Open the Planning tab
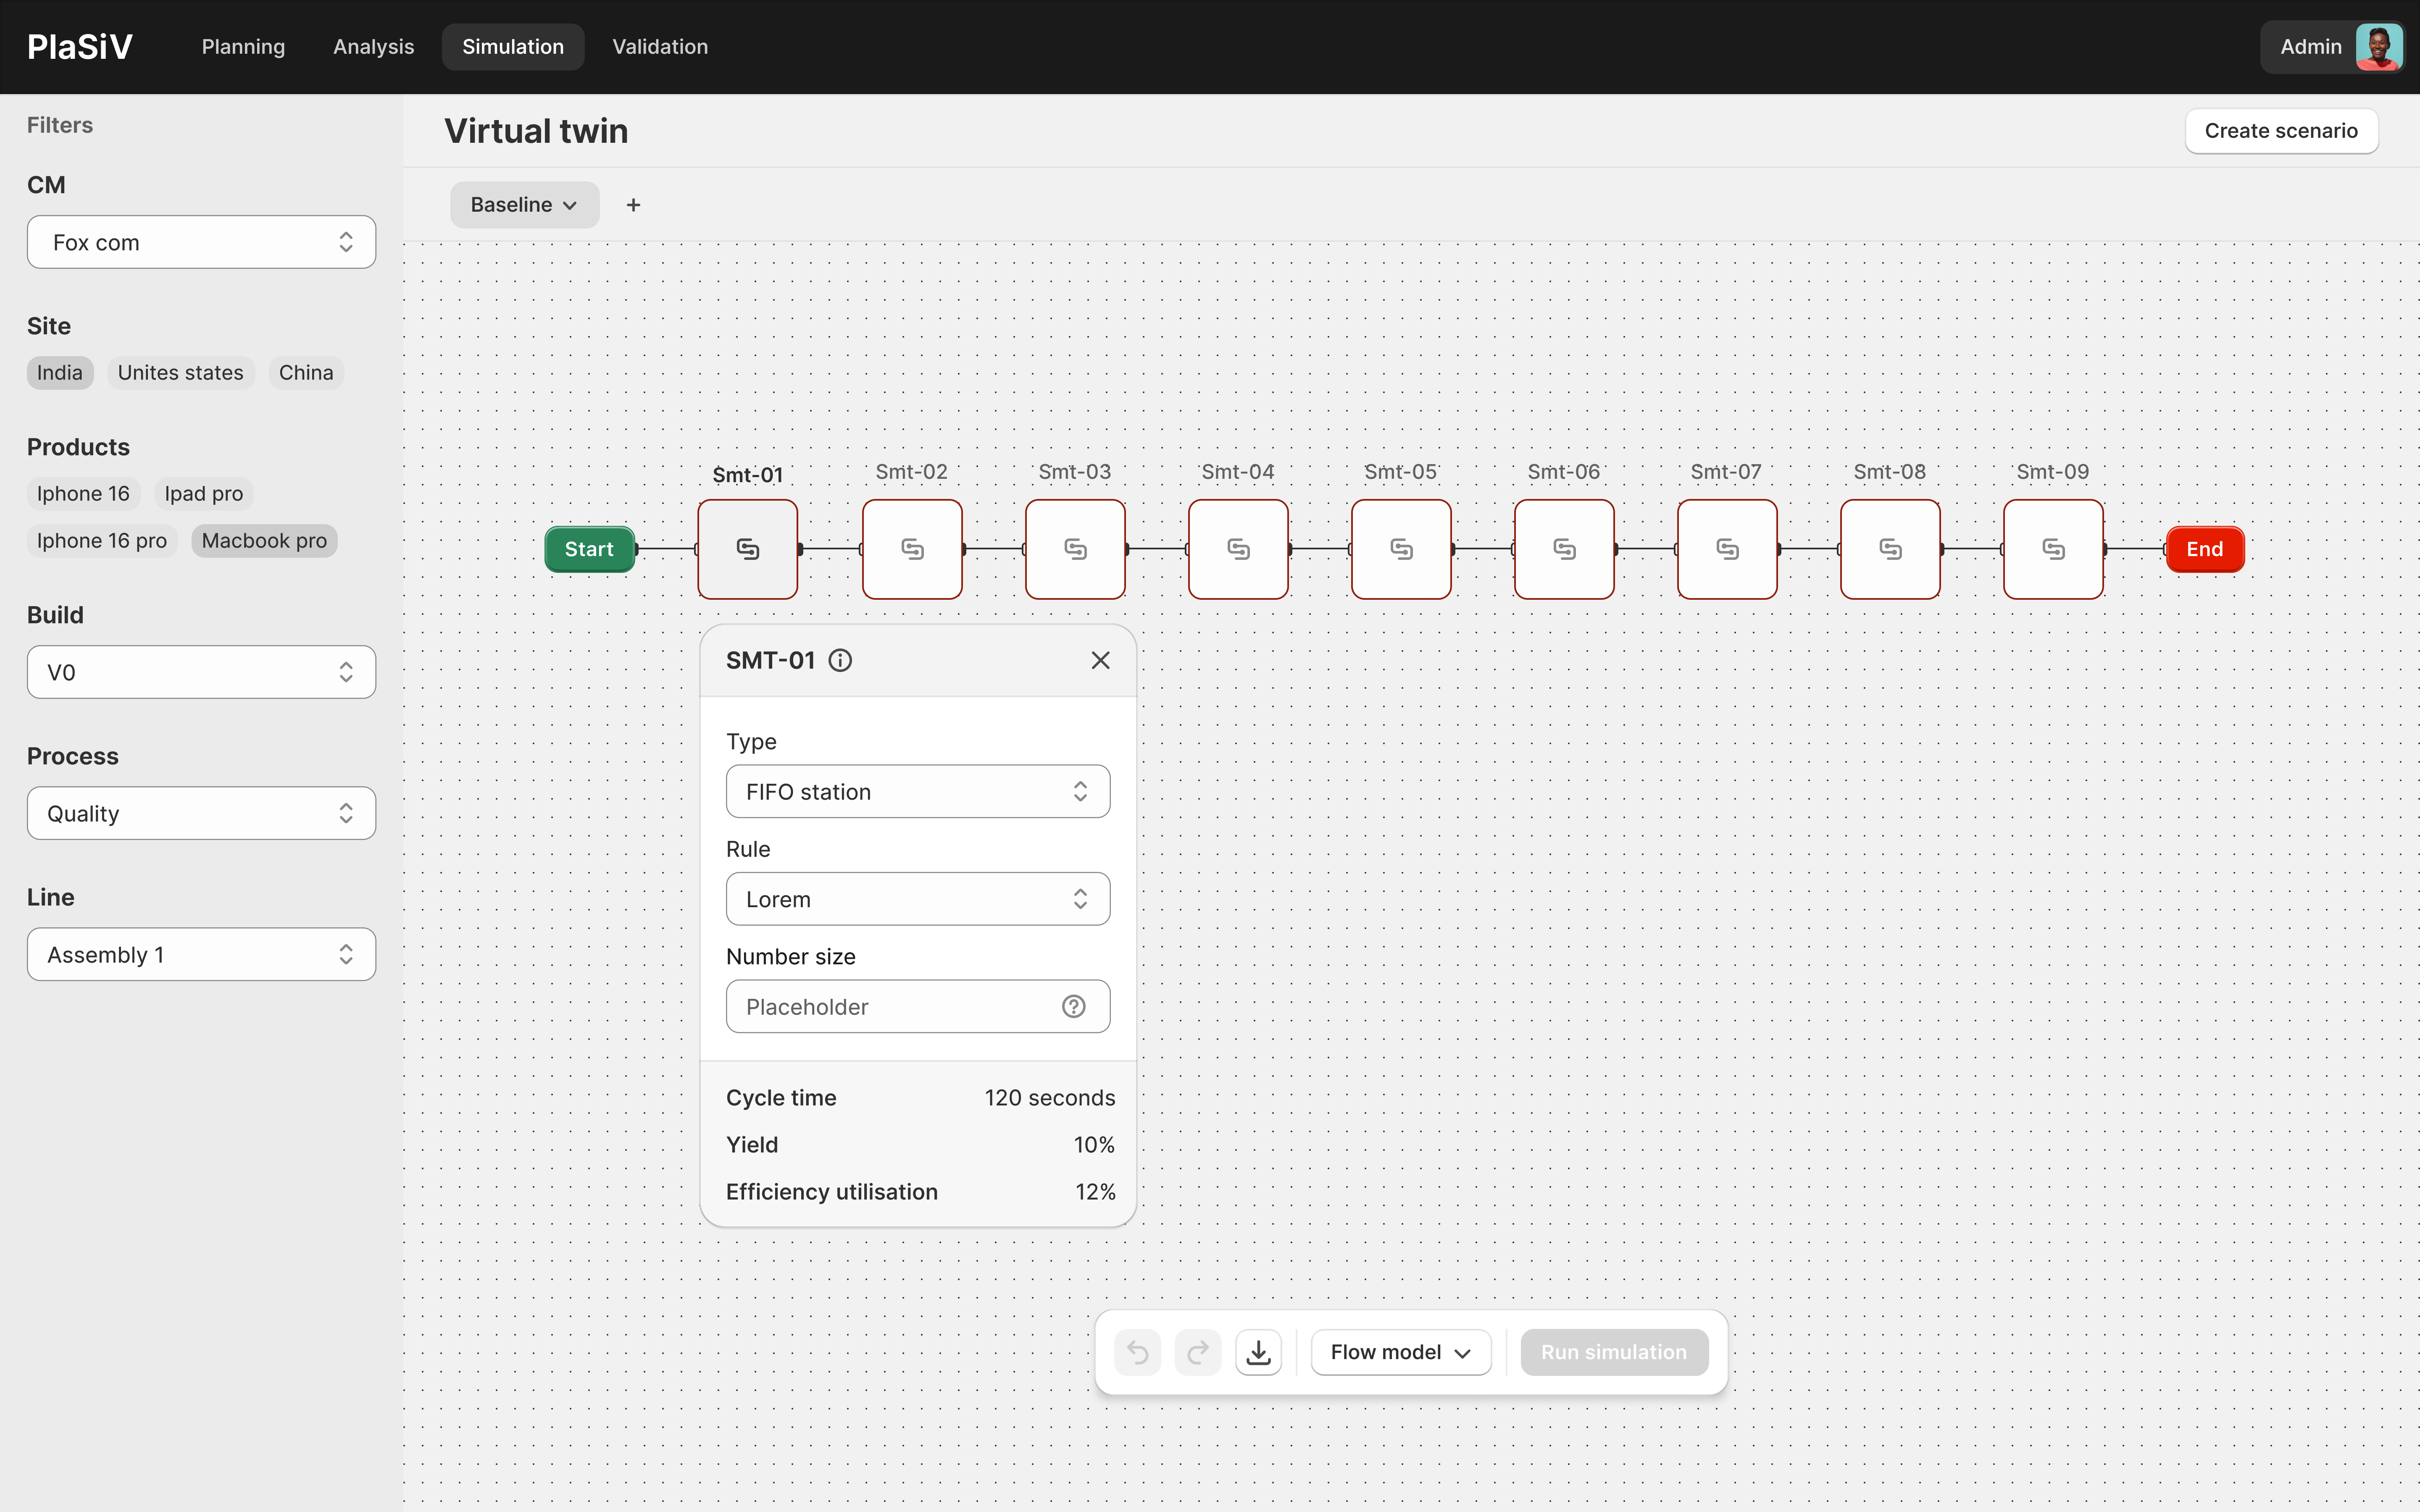This screenshot has width=2420, height=1512. click(243, 47)
